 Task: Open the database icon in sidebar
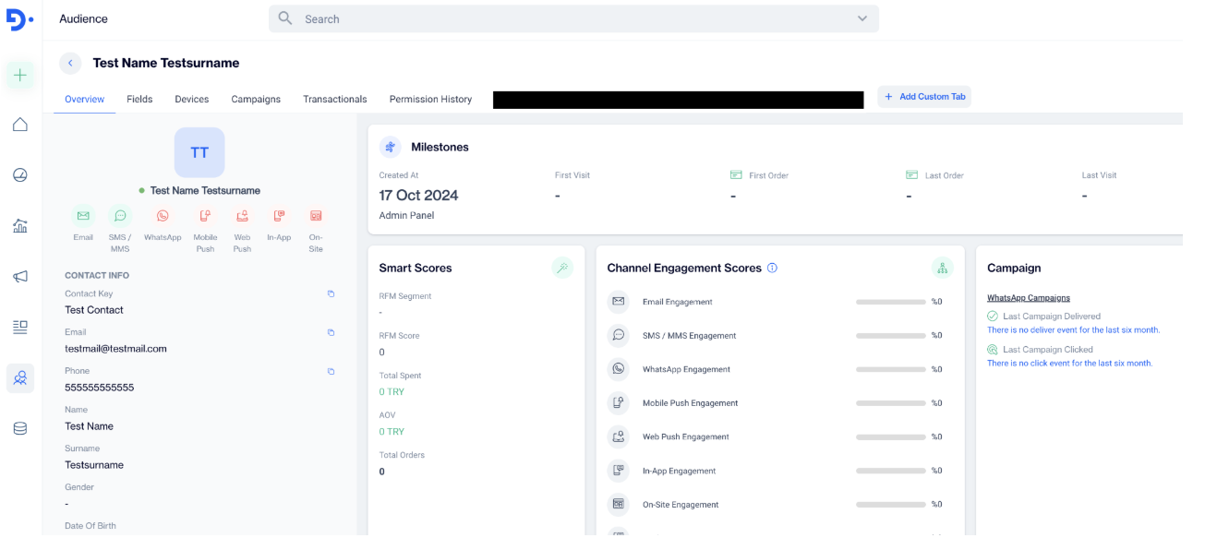[20, 428]
